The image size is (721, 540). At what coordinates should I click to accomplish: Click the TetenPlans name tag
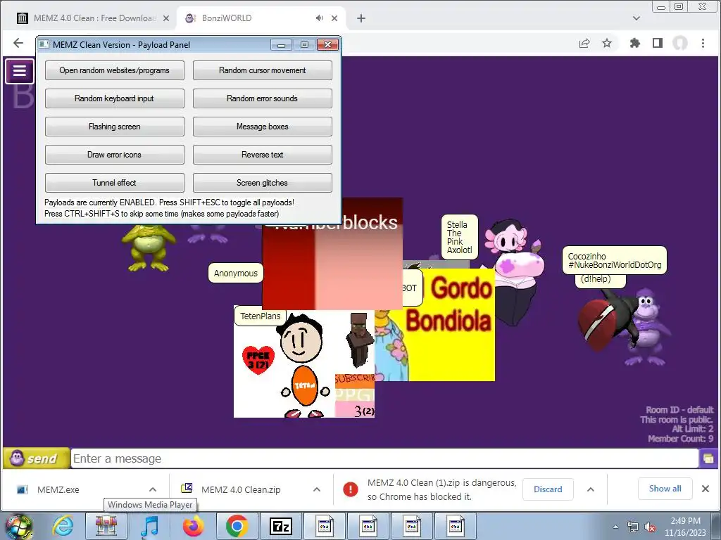261,316
